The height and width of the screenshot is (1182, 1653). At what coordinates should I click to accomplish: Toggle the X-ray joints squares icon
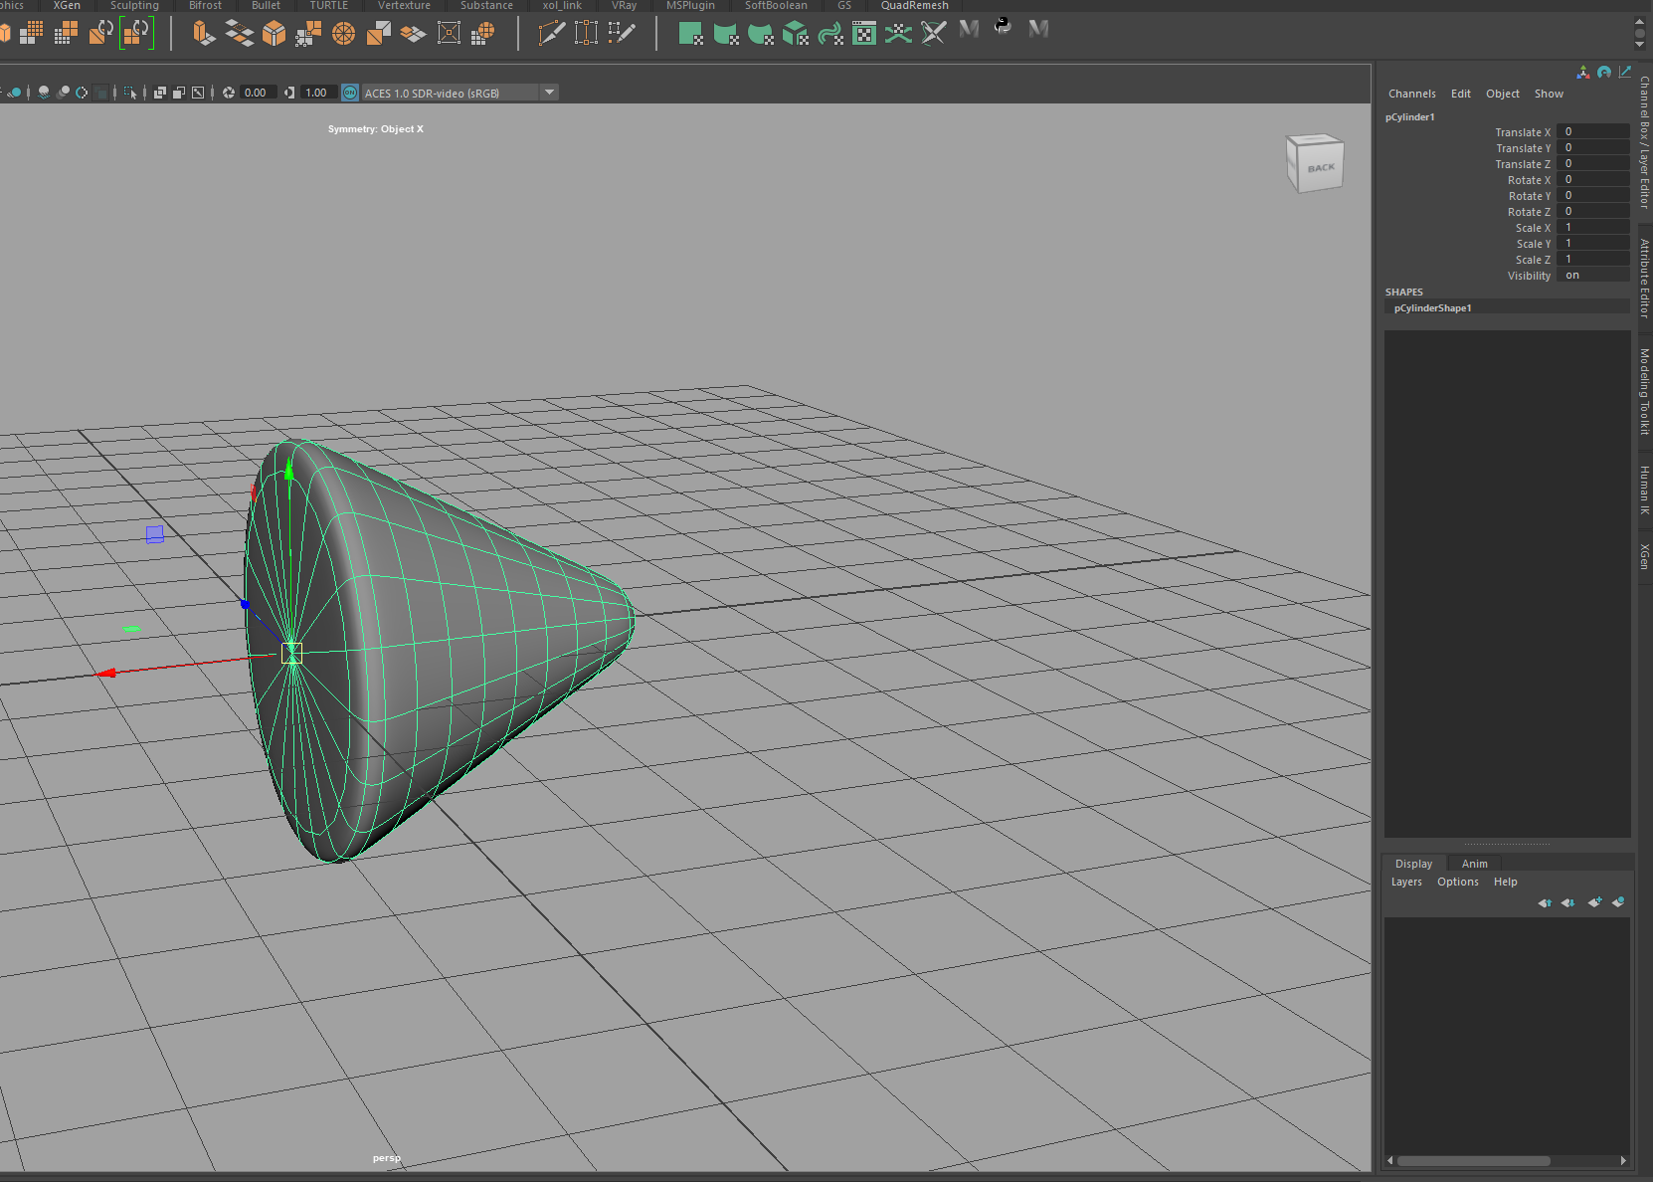(x=179, y=93)
